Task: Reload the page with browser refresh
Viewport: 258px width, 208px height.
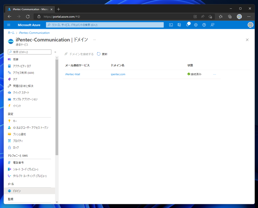Action: pyautogui.click(x=28, y=16)
